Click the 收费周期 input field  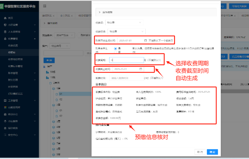point(126,60)
